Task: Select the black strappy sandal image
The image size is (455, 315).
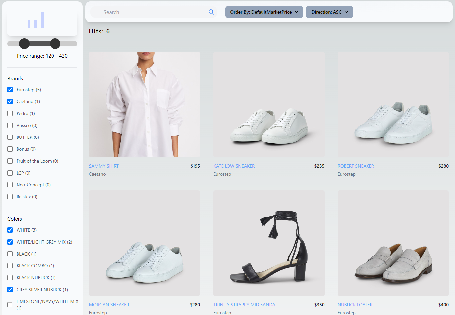Action: (x=269, y=243)
